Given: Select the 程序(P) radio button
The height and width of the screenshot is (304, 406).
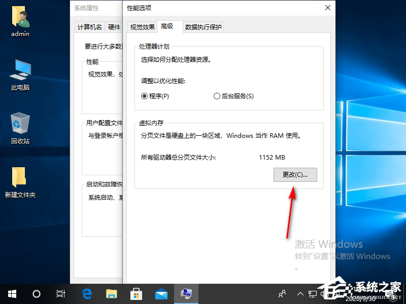Looking at the screenshot, I should (145, 96).
